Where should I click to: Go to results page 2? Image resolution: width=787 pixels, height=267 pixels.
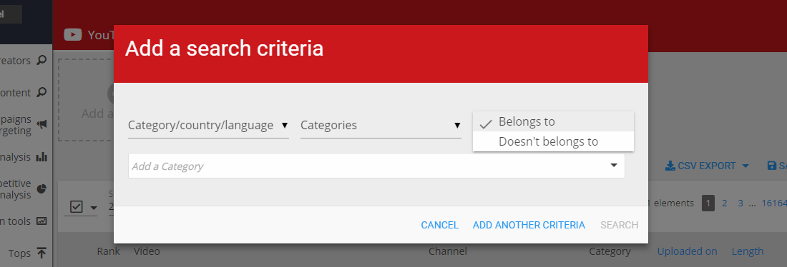(725, 203)
